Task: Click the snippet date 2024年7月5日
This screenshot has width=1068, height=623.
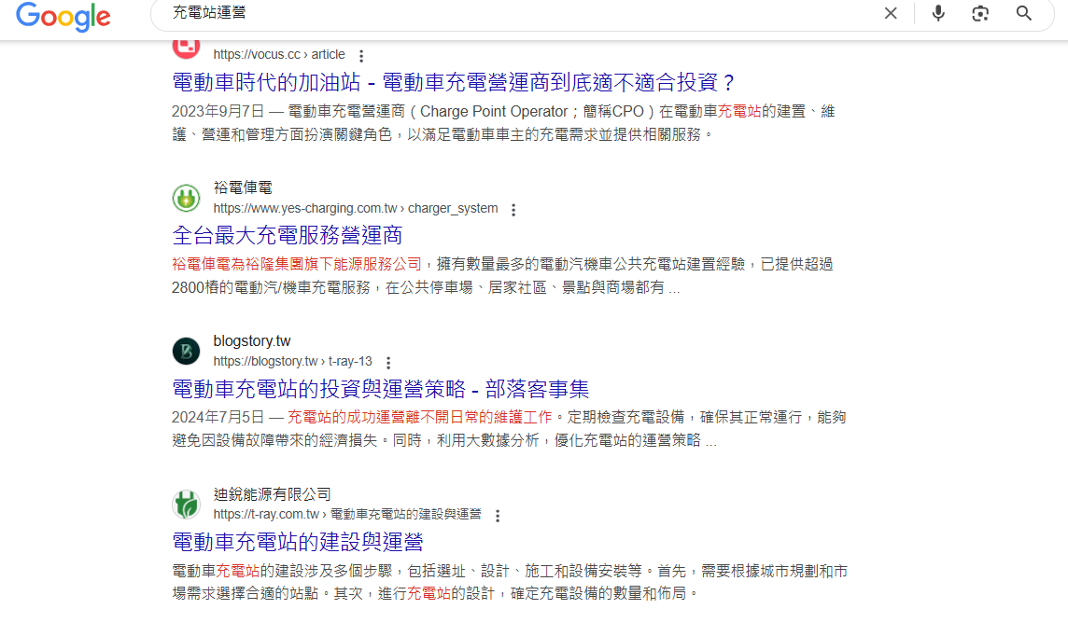Action: (x=218, y=418)
